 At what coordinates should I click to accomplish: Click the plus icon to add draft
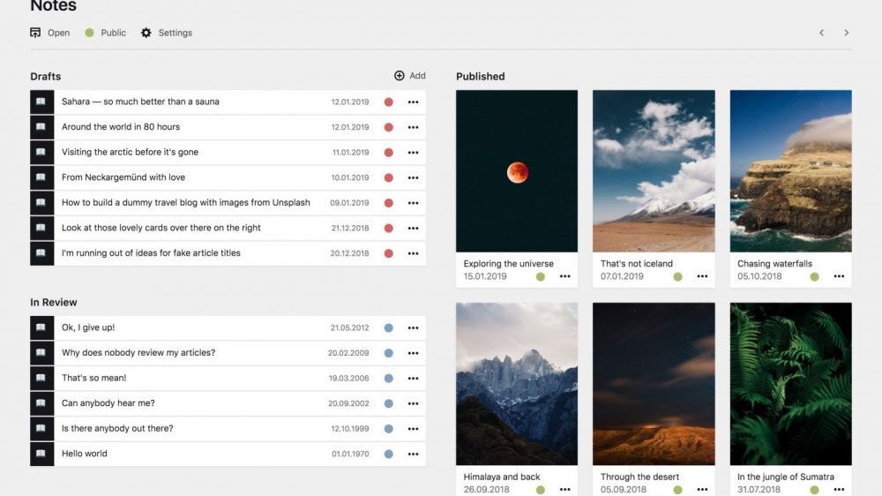[400, 76]
